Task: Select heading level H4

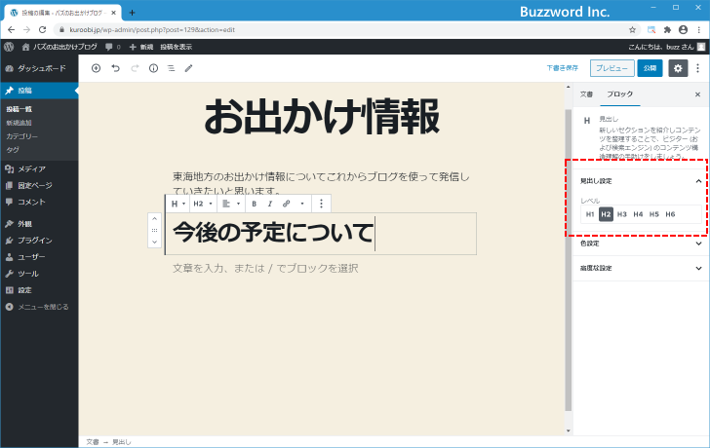Action: (638, 214)
